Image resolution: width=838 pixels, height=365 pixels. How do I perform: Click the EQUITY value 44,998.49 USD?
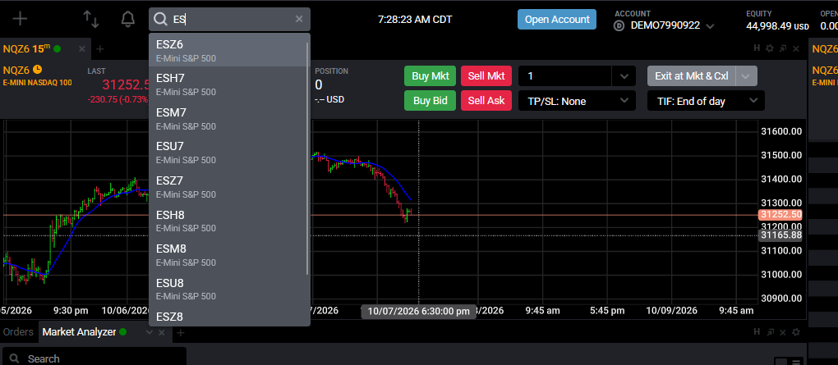coord(777,25)
